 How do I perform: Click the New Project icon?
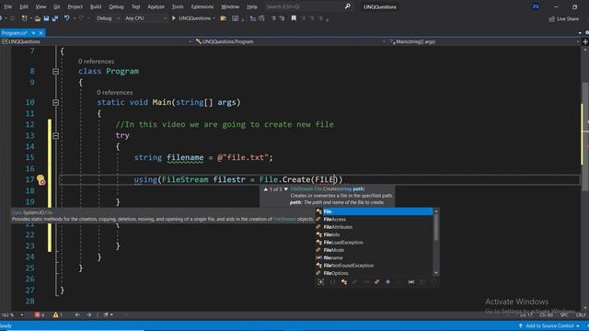(x=25, y=18)
